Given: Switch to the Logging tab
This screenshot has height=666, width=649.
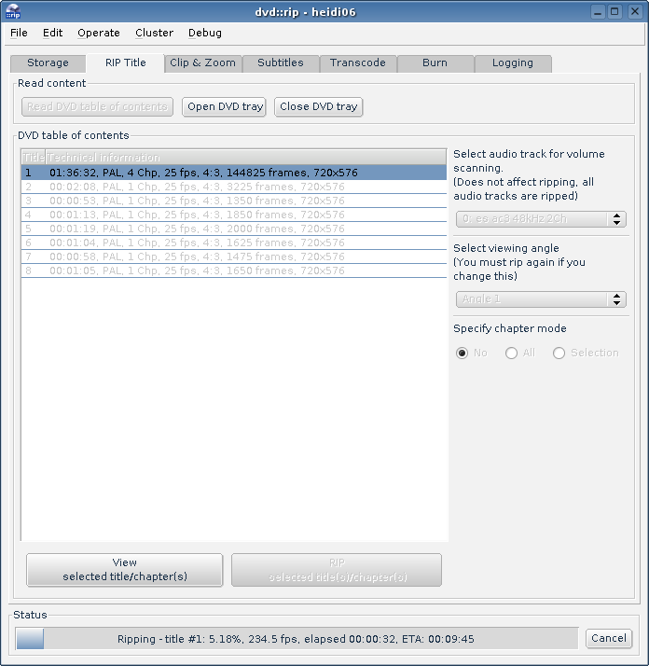Looking at the screenshot, I should click(x=513, y=62).
